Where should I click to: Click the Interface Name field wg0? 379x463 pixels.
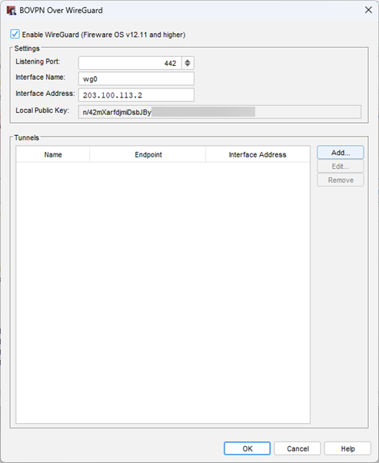click(x=136, y=79)
